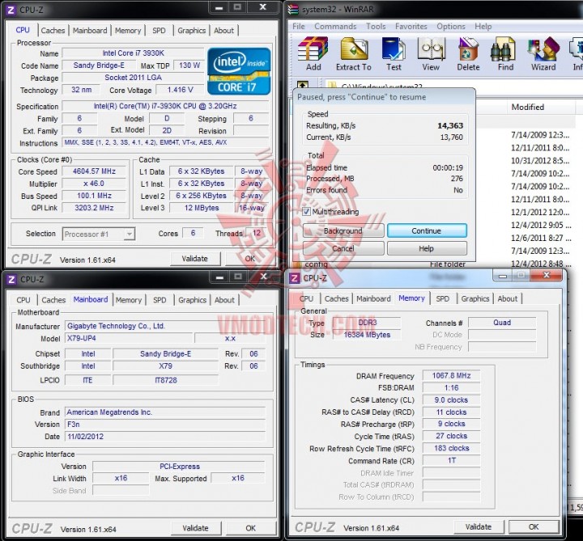
Task: Toggle the Multithreading checkbox
Action: pyautogui.click(x=306, y=212)
